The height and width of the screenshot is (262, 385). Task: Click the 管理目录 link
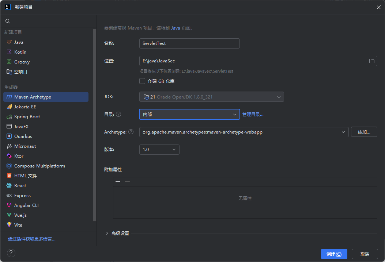(253, 115)
